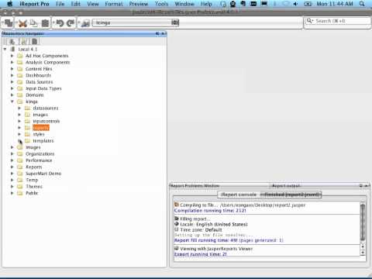Click the Compilation running time link
Screen dimensions: 372x279
[210, 211]
